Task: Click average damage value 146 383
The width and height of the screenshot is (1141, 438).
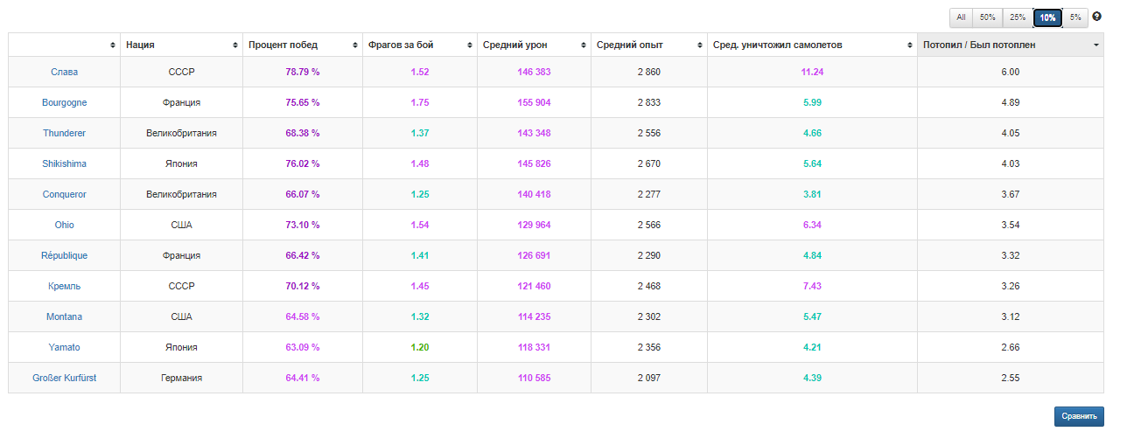Action: coord(534,72)
